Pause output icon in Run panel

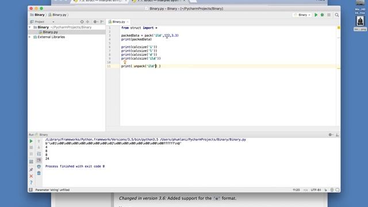[x=31, y=154]
